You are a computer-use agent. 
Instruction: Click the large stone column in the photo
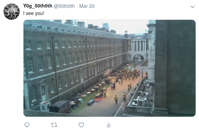(175, 67)
